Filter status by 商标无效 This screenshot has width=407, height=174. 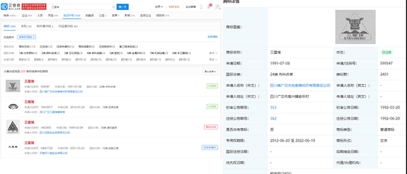click(x=27, y=47)
